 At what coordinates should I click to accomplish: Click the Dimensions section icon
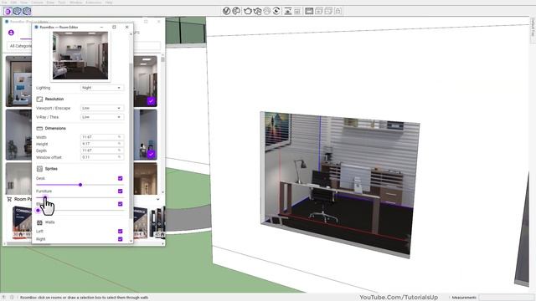click(39, 128)
